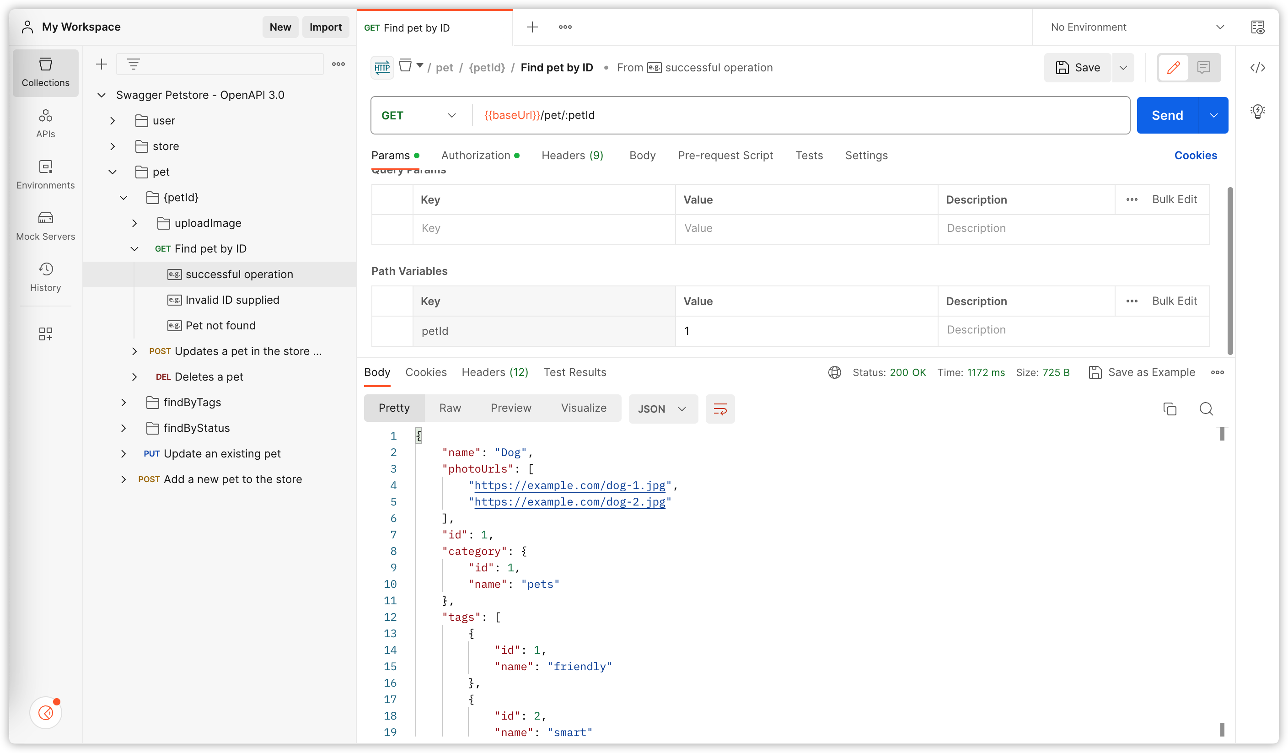The height and width of the screenshot is (753, 1288).
Task: Switch to the Pre-request Script tab
Action: click(x=725, y=155)
